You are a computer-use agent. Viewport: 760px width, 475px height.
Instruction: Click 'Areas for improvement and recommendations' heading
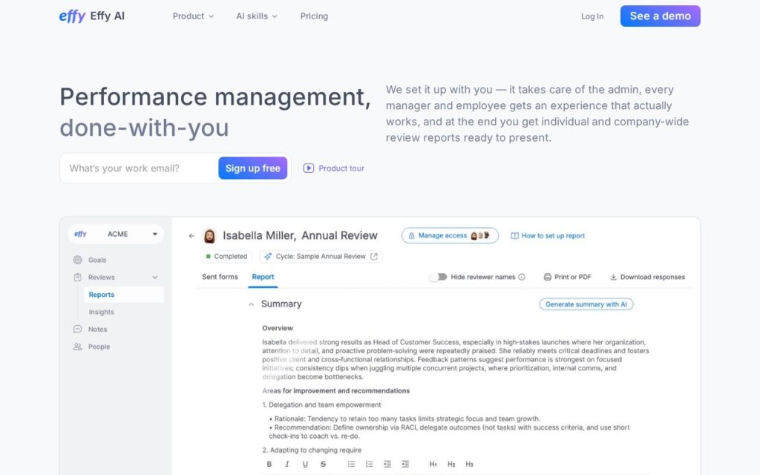click(336, 390)
